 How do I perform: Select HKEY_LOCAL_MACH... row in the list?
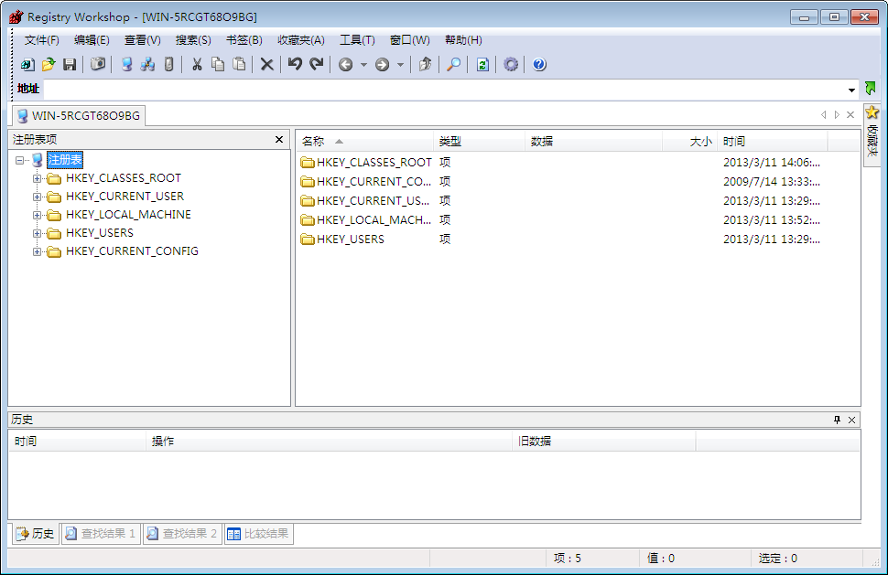[x=578, y=220]
